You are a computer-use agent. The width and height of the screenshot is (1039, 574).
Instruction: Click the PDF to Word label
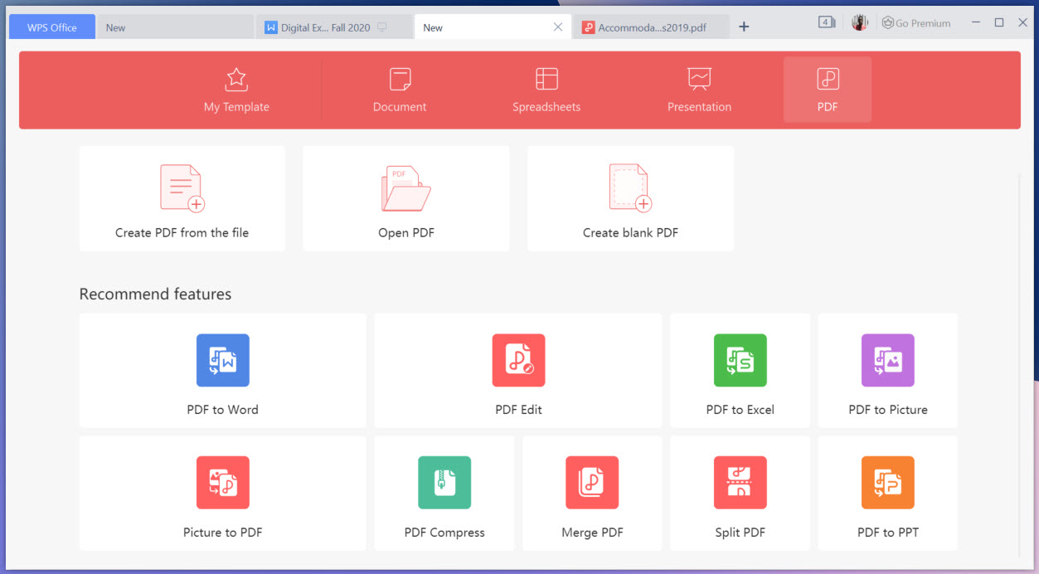pos(223,410)
